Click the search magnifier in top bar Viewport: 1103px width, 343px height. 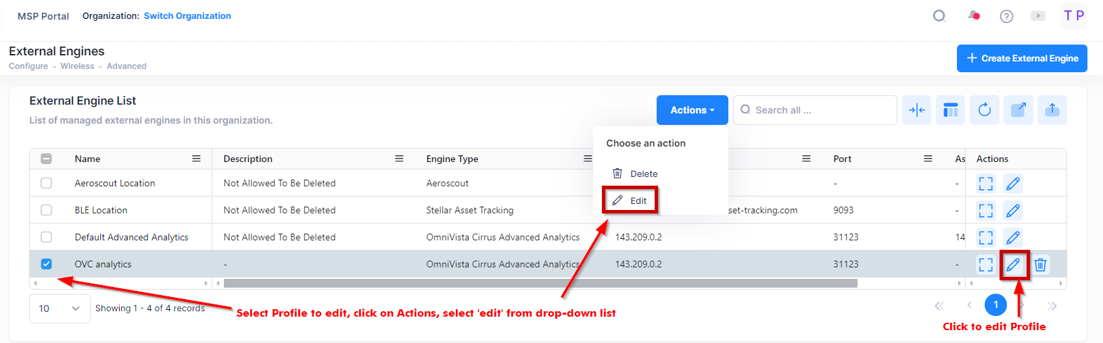point(939,16)
